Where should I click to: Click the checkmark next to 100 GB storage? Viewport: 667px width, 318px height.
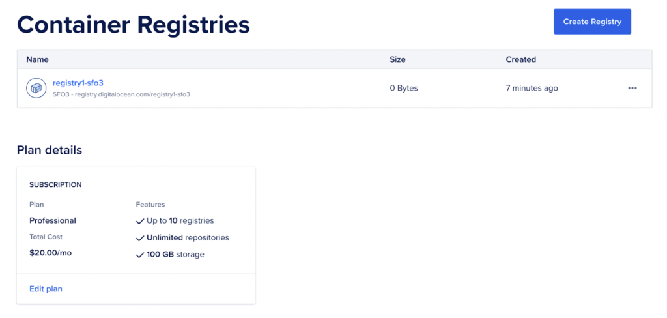tap(140, 255)
